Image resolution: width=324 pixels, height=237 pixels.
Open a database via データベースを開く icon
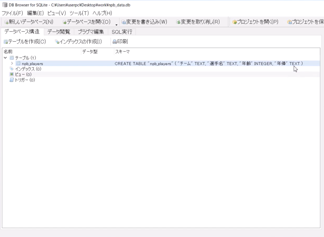(65, 23)
